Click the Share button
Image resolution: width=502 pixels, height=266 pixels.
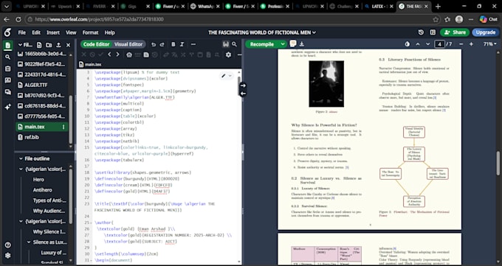(x=455, y=32)
